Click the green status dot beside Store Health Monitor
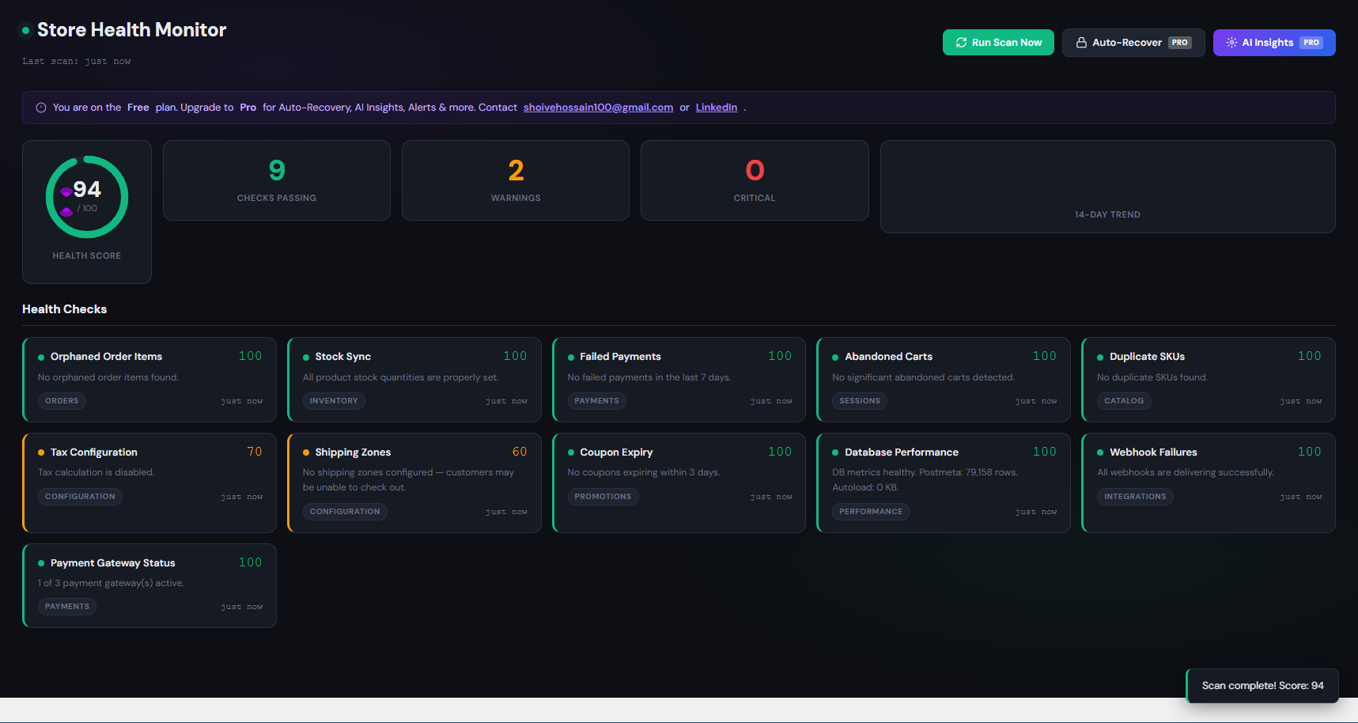This screenshot has height=723, width=1358. [26, 30]
